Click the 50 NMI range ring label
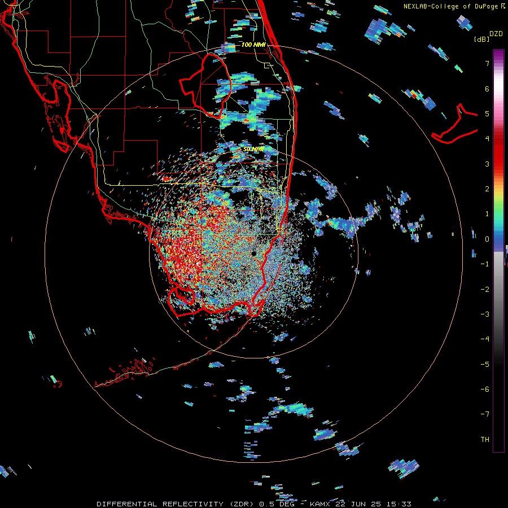 click(x=253, y=150)
